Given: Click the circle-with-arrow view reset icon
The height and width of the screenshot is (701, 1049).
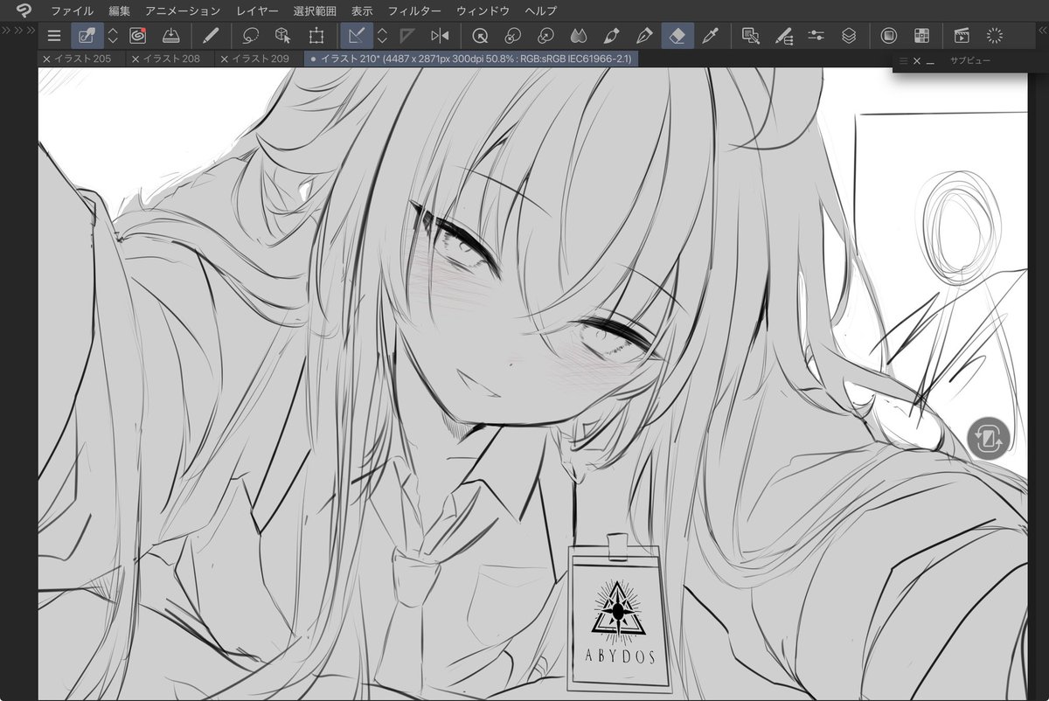Looking at the screenshot, I should 479,36.
